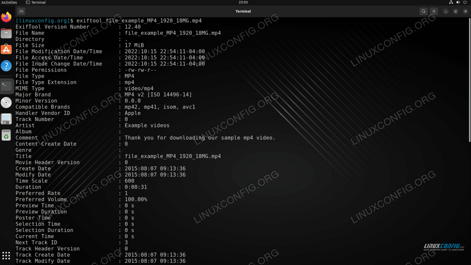Click the Major Brand value MP4 v2
The height and width of the screenshot is (265, 471).
coord(158,94)
